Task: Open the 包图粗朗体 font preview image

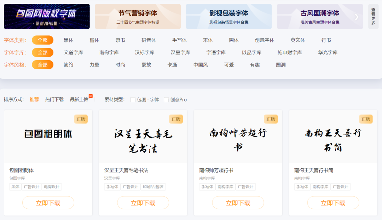Action: 48,137
